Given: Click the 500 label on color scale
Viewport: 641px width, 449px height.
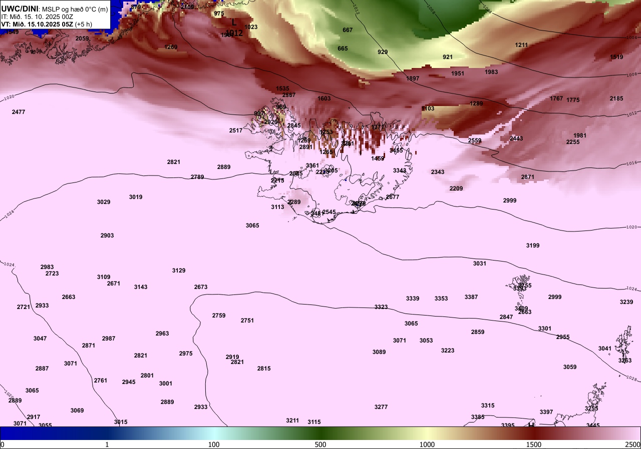Looking at the screenshot, I should click(320, 444).
